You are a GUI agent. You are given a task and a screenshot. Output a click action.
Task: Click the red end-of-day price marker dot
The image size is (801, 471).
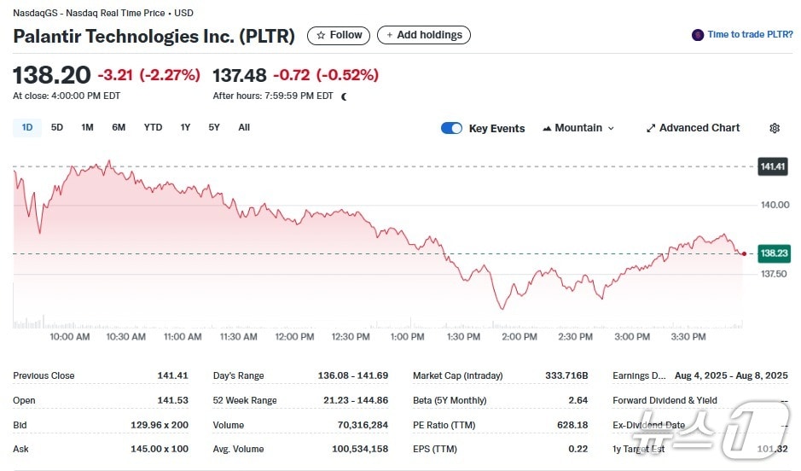pos(745,253)
